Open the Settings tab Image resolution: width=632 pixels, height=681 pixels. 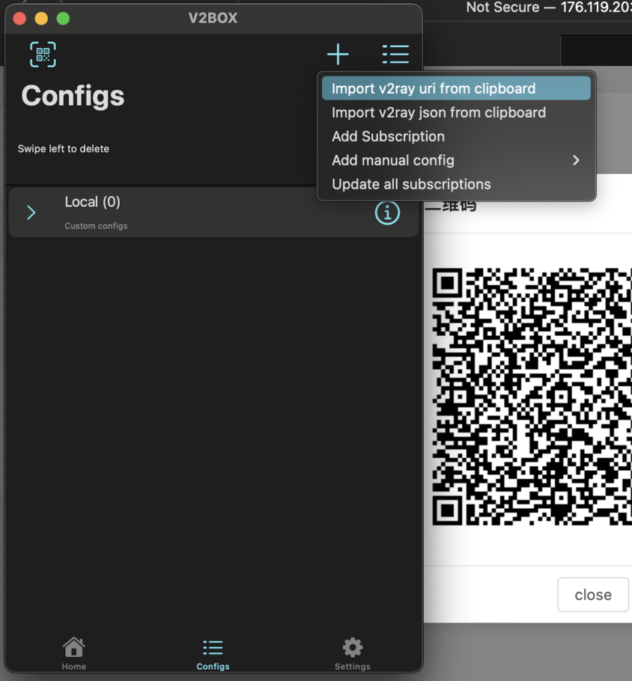pos(353,654)
